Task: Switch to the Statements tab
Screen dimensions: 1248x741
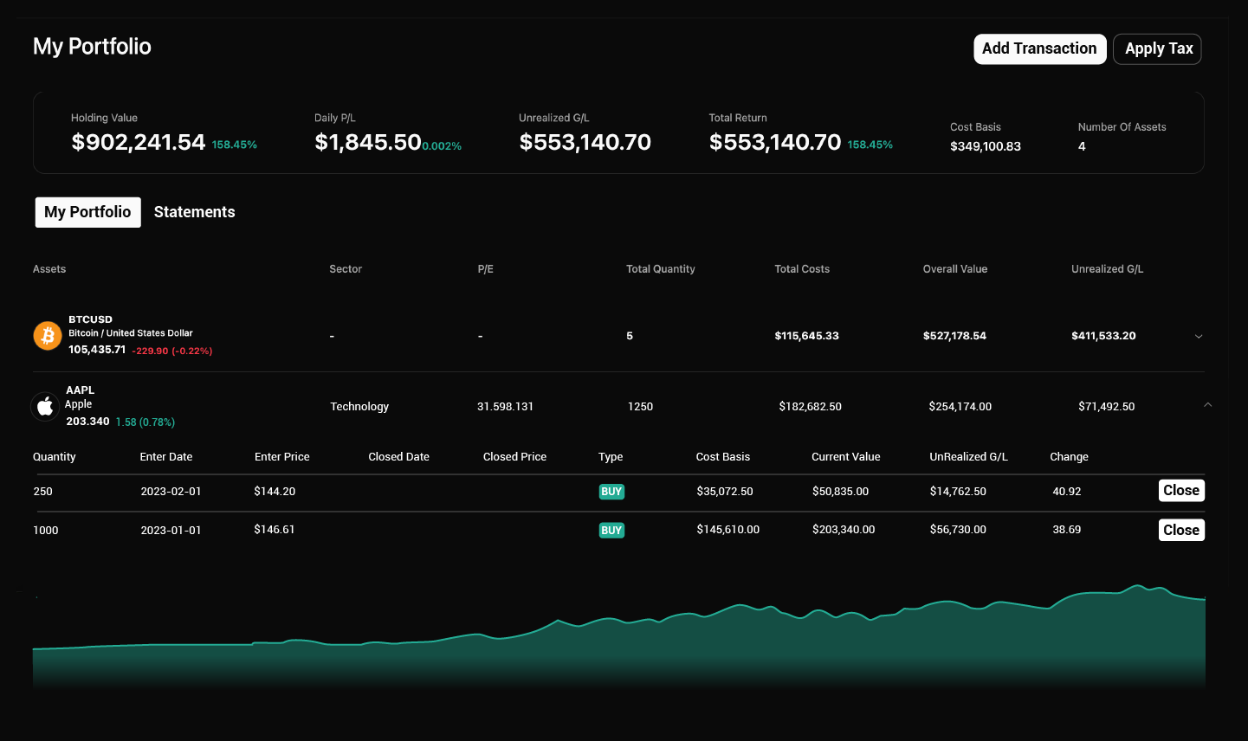Action: point(194,212)
